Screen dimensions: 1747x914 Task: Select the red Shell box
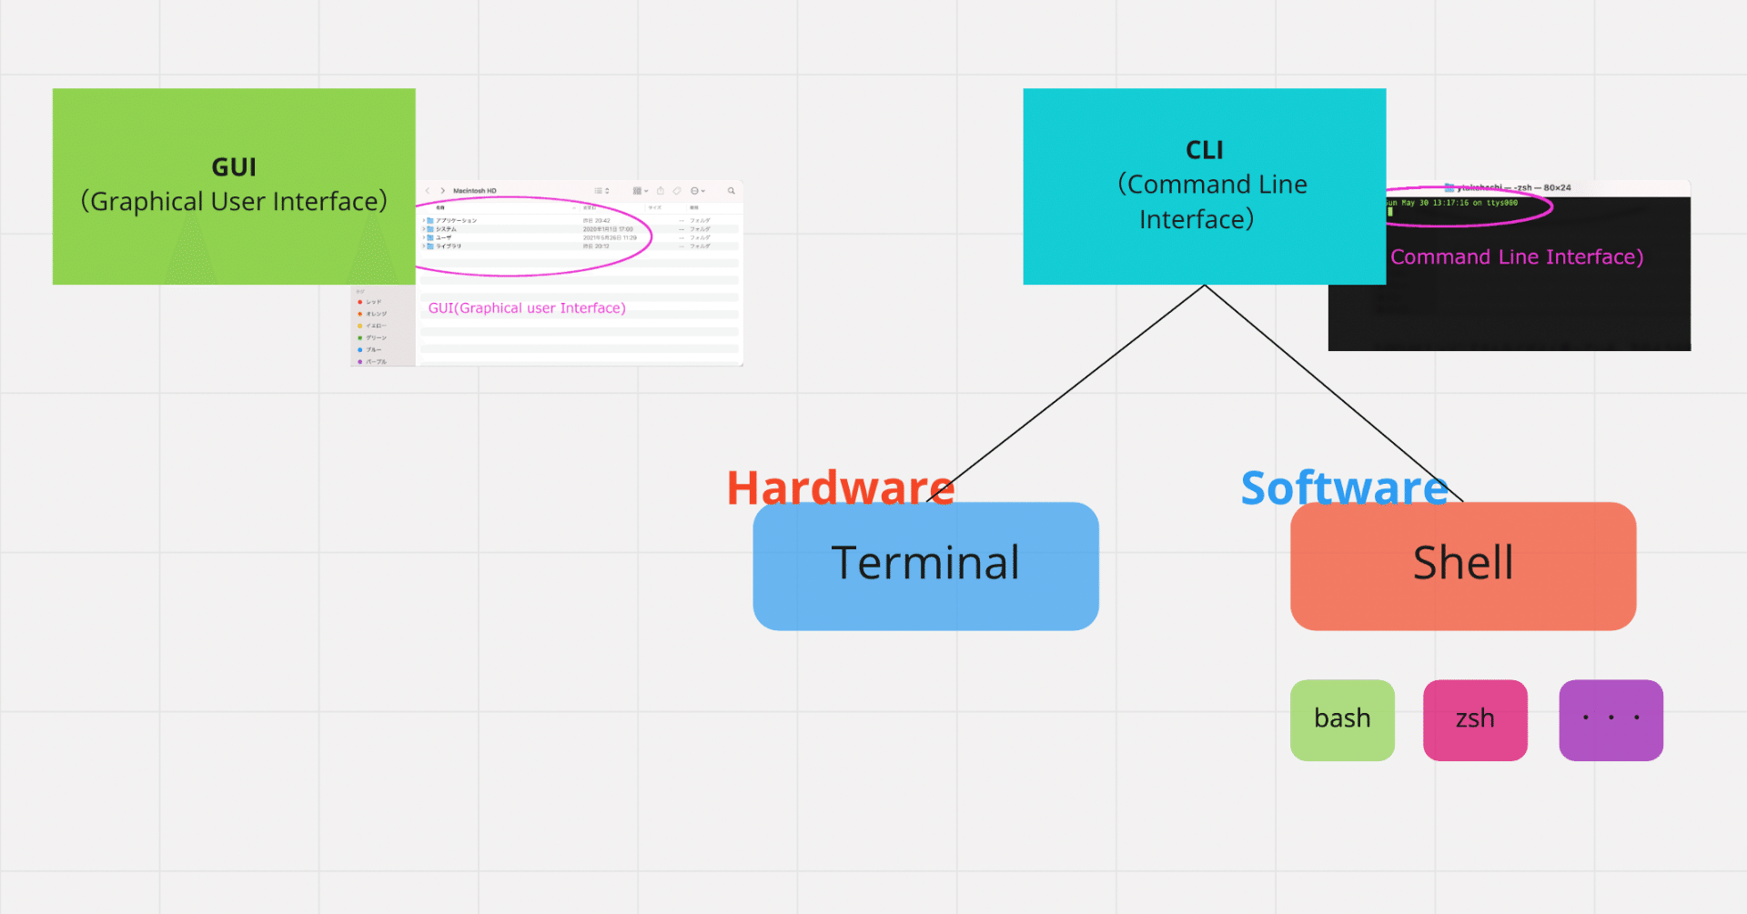[1463, 566]
